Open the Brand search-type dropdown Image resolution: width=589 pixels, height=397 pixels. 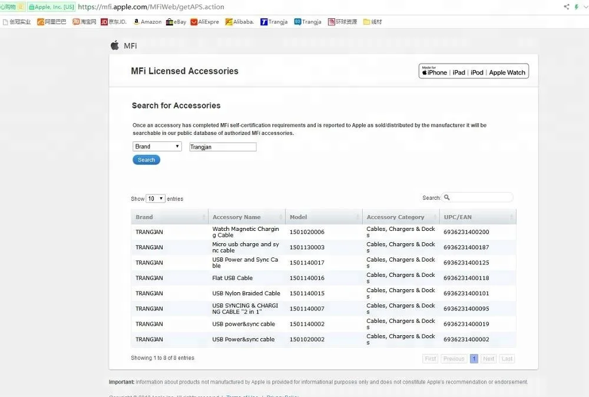click(157, 146)
